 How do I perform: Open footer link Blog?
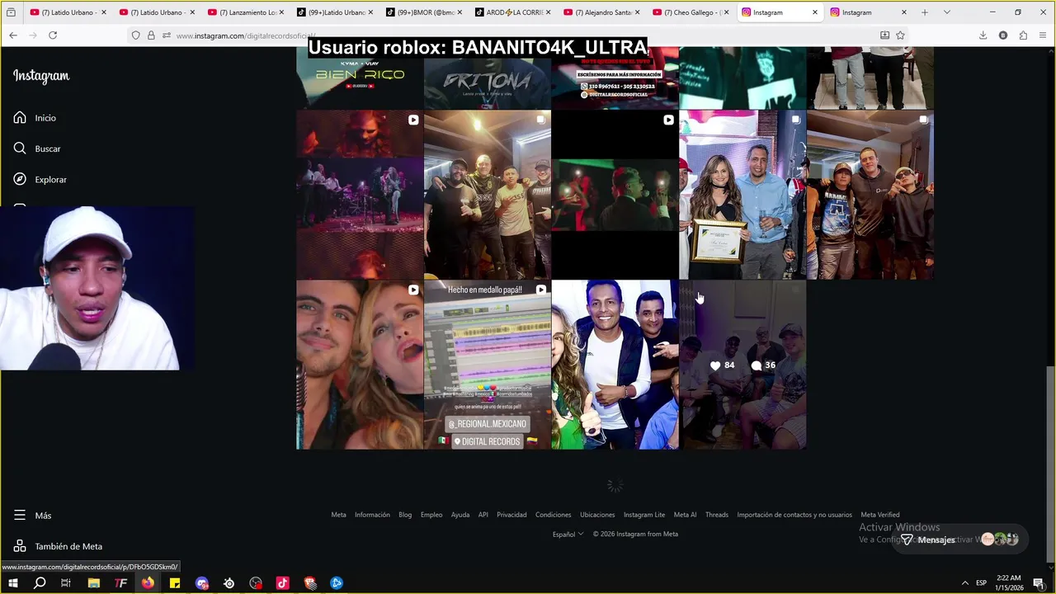pyautogui.click(x=405, y=515)
